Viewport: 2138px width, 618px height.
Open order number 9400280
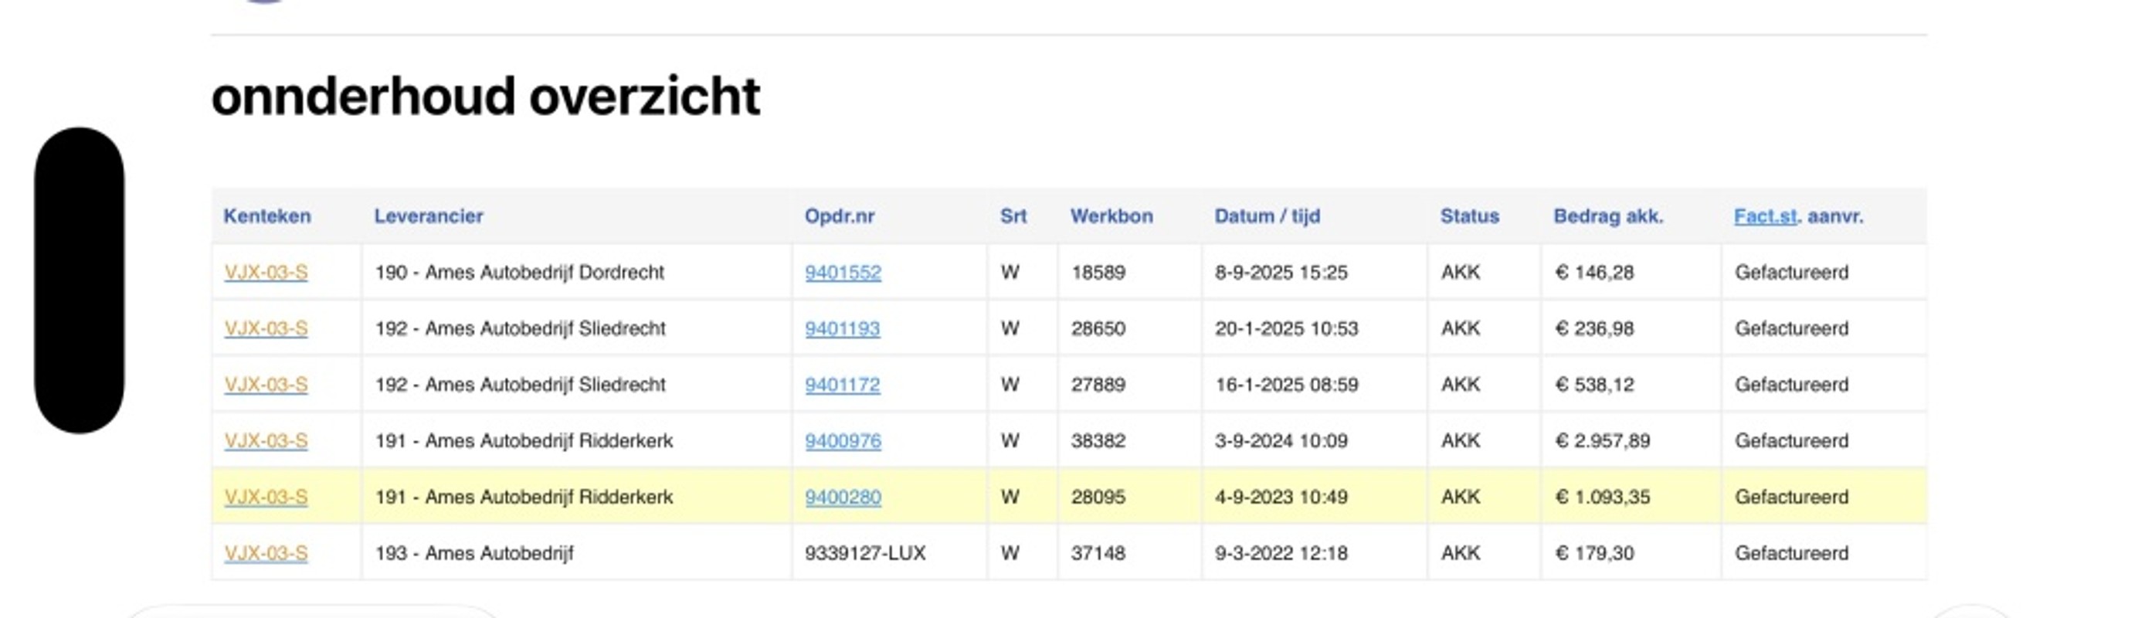[843, 497]
